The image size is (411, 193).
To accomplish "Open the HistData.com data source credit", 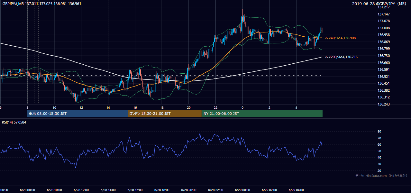I will pyautogui.click(x=381, y=176).
